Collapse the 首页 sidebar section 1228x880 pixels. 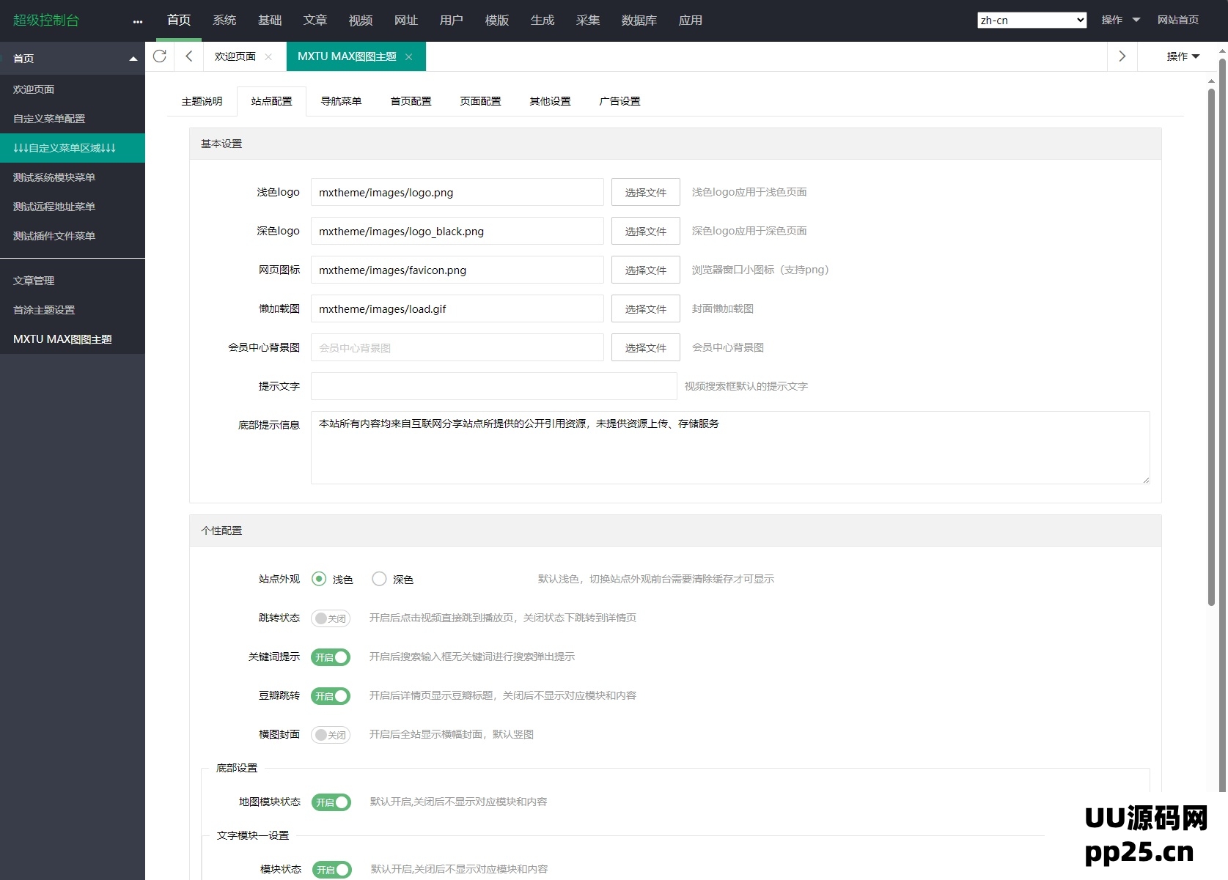(x=133, y=58)
